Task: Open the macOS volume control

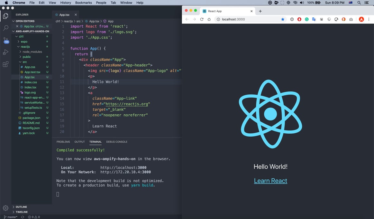Action: tap(302, 3)
